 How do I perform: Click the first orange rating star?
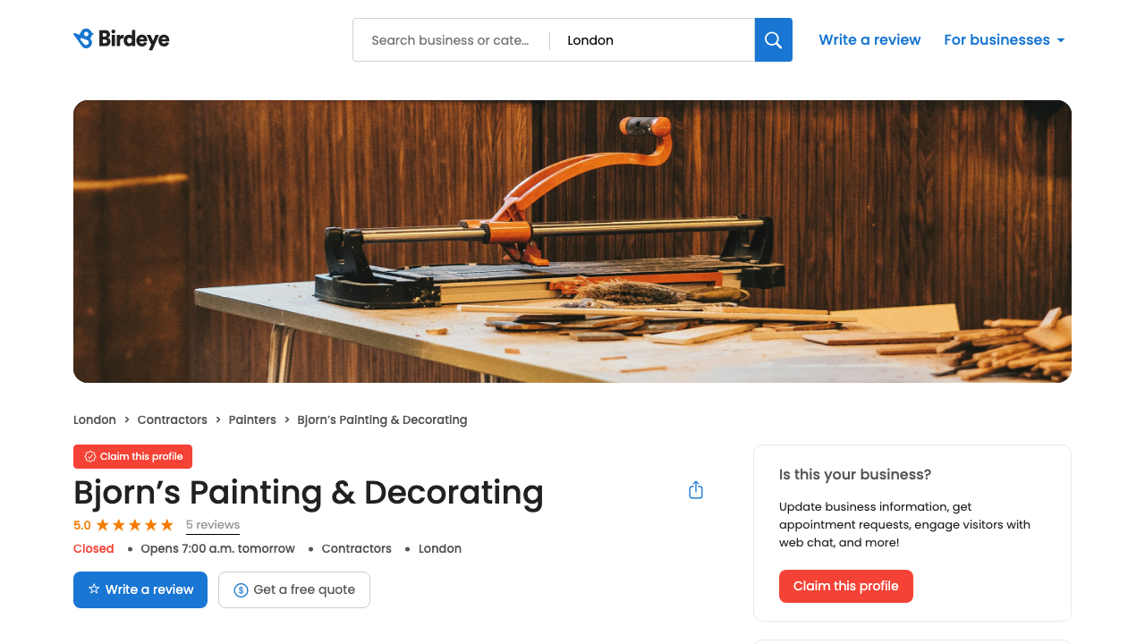101,525
